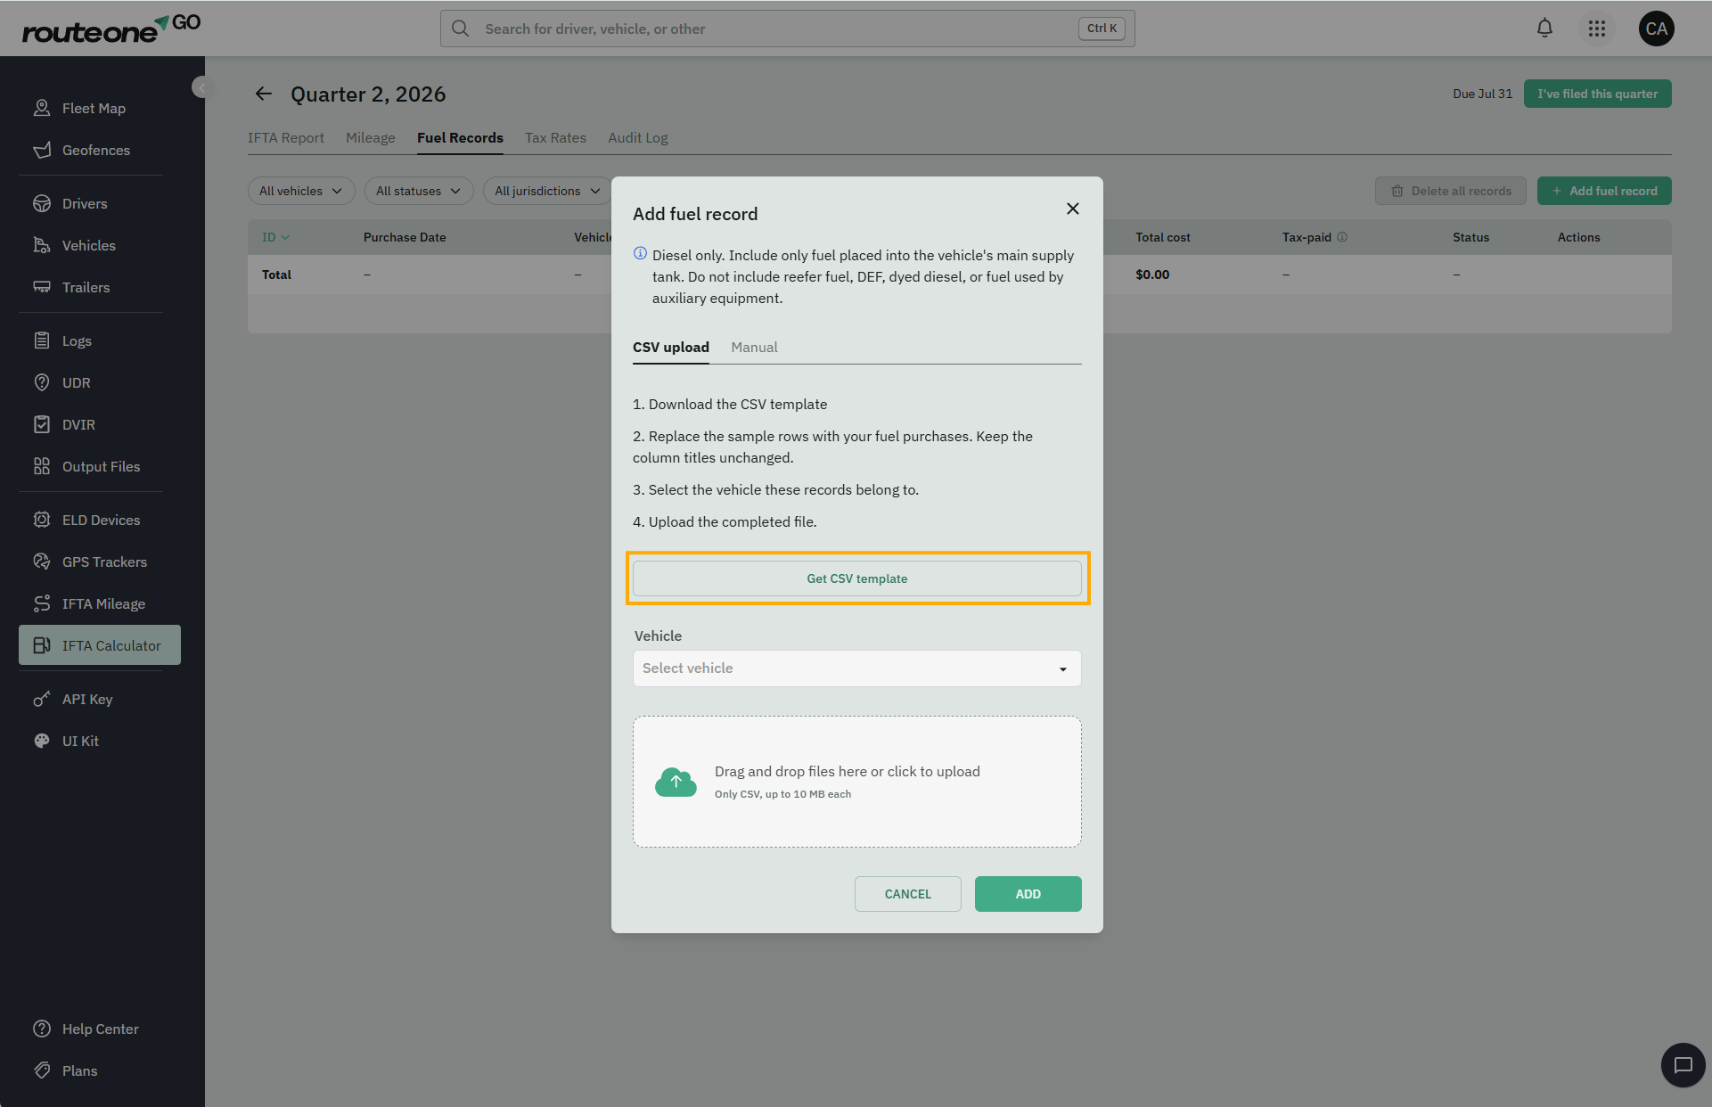This screenshot has width=1712, height=1107.
Task: Click the Add fuel record button
Action: [x=1604, y=191]
